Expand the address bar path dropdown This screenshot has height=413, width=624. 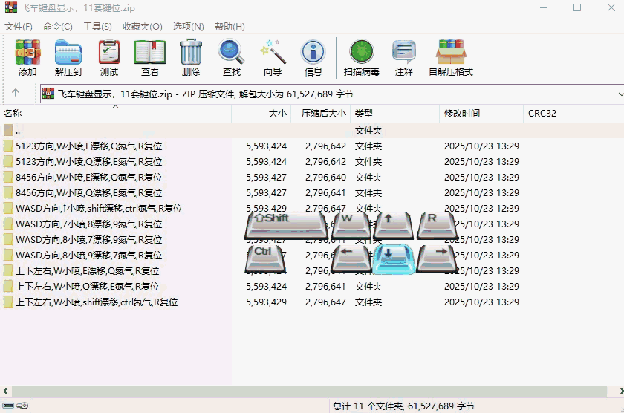pyautogui.click(x=620, y=94)
